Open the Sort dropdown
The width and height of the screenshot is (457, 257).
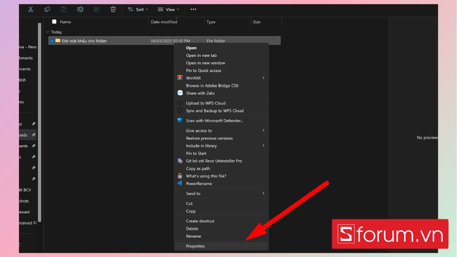(x=138, y=9)
